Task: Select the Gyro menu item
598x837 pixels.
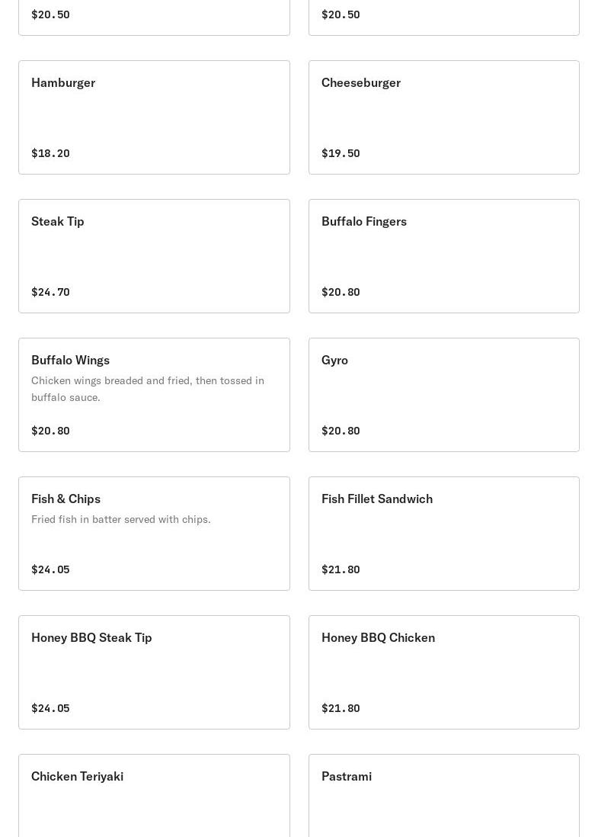Action: [x=444, y=395]
